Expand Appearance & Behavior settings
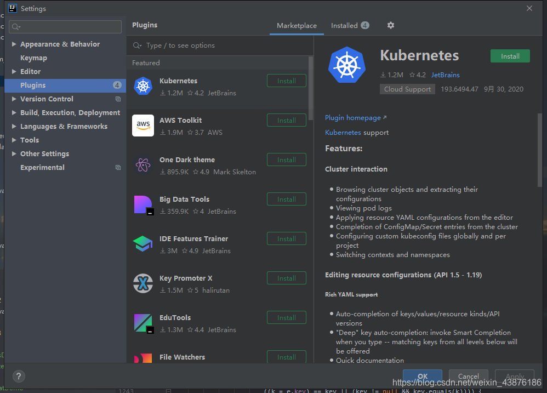Viewport: 547px width, 393px height. pos(14,44)
